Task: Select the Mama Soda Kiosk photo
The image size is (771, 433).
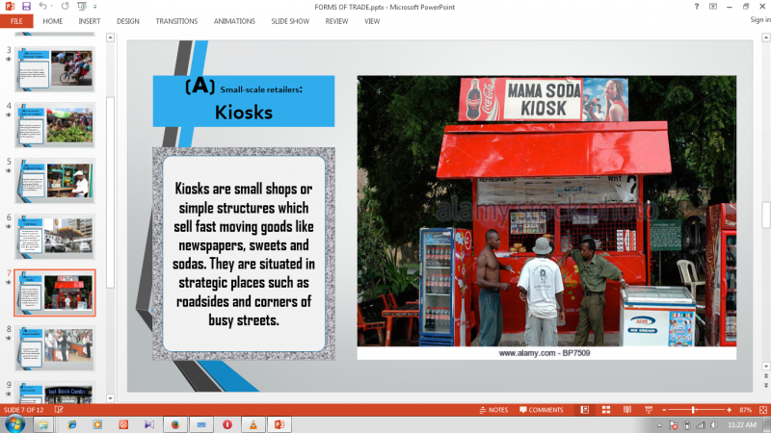Action: [546, 217]
